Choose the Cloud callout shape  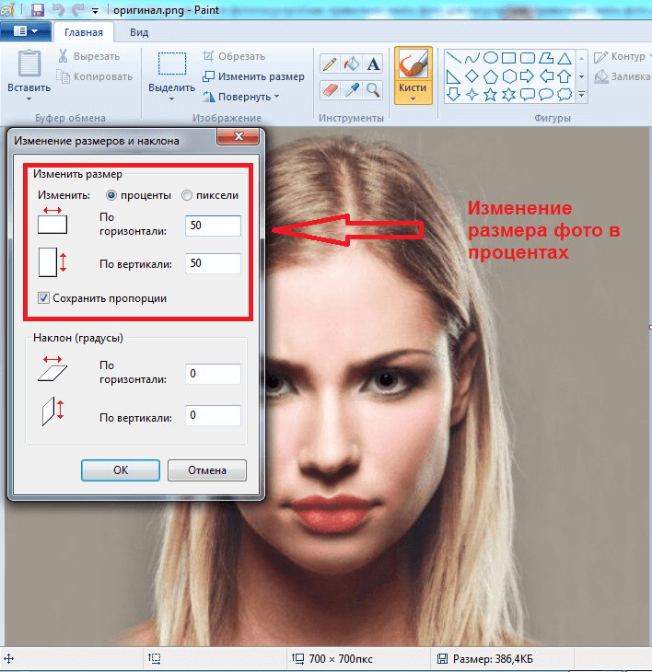565,94
